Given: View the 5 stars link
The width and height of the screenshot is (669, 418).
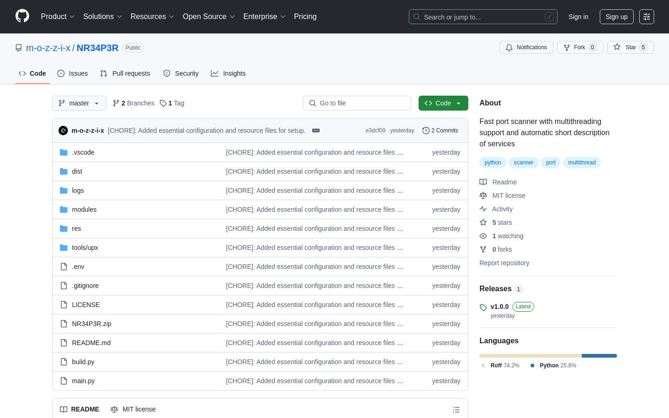Looking at the screenshot, I should [496, 222].
